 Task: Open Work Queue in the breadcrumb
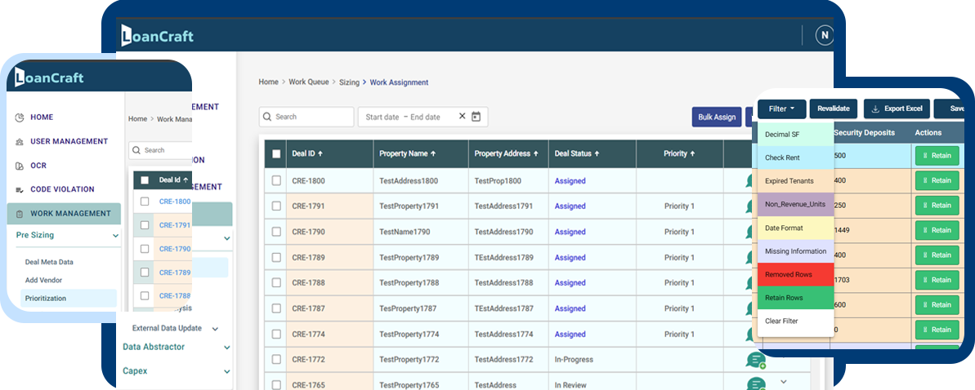coord(308,82)
